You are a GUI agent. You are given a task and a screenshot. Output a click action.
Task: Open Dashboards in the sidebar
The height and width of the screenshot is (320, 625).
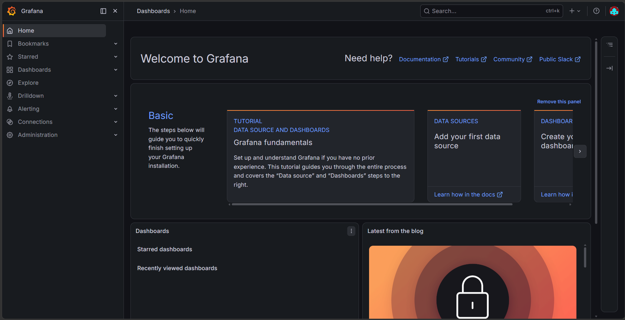(x=34, y=70)
